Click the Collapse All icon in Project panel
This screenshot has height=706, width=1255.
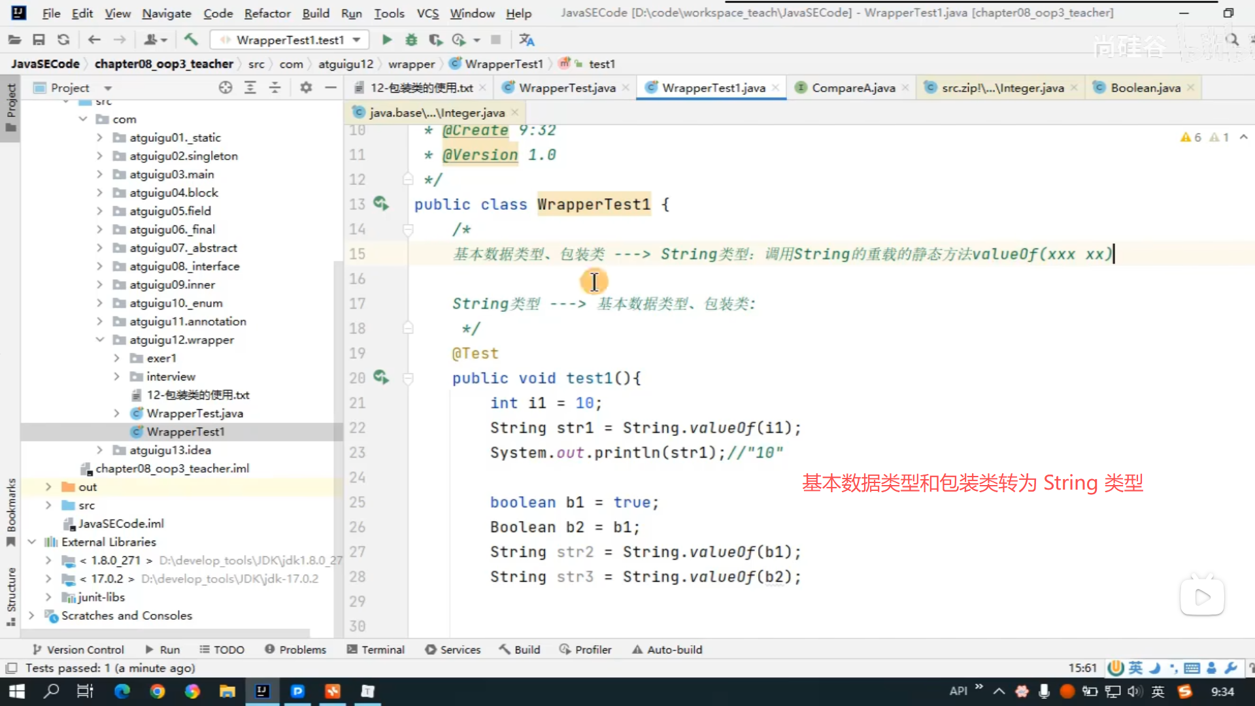point(275,88)
